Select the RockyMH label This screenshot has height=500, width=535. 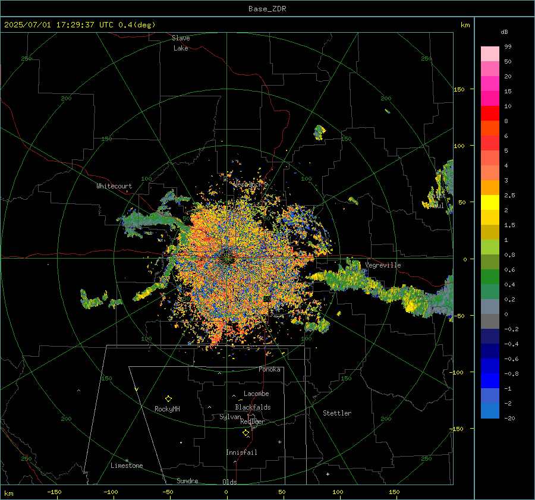[x=167, y=409]
